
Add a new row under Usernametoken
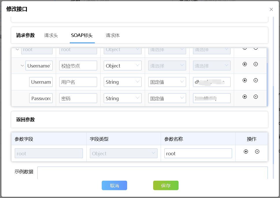tap(245, 64)
